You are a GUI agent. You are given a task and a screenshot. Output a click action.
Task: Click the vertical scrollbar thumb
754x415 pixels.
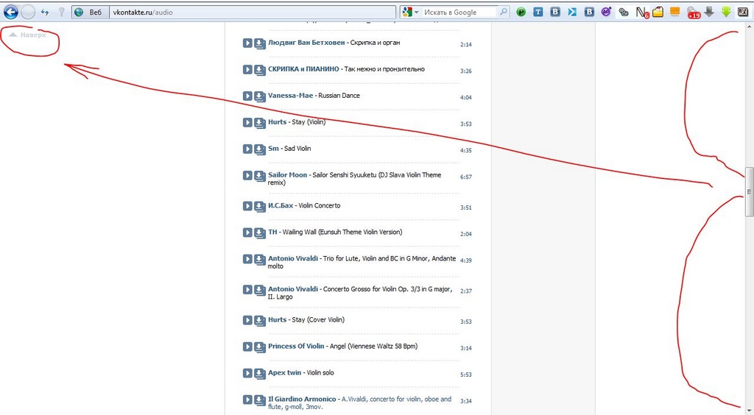point(749,190)
